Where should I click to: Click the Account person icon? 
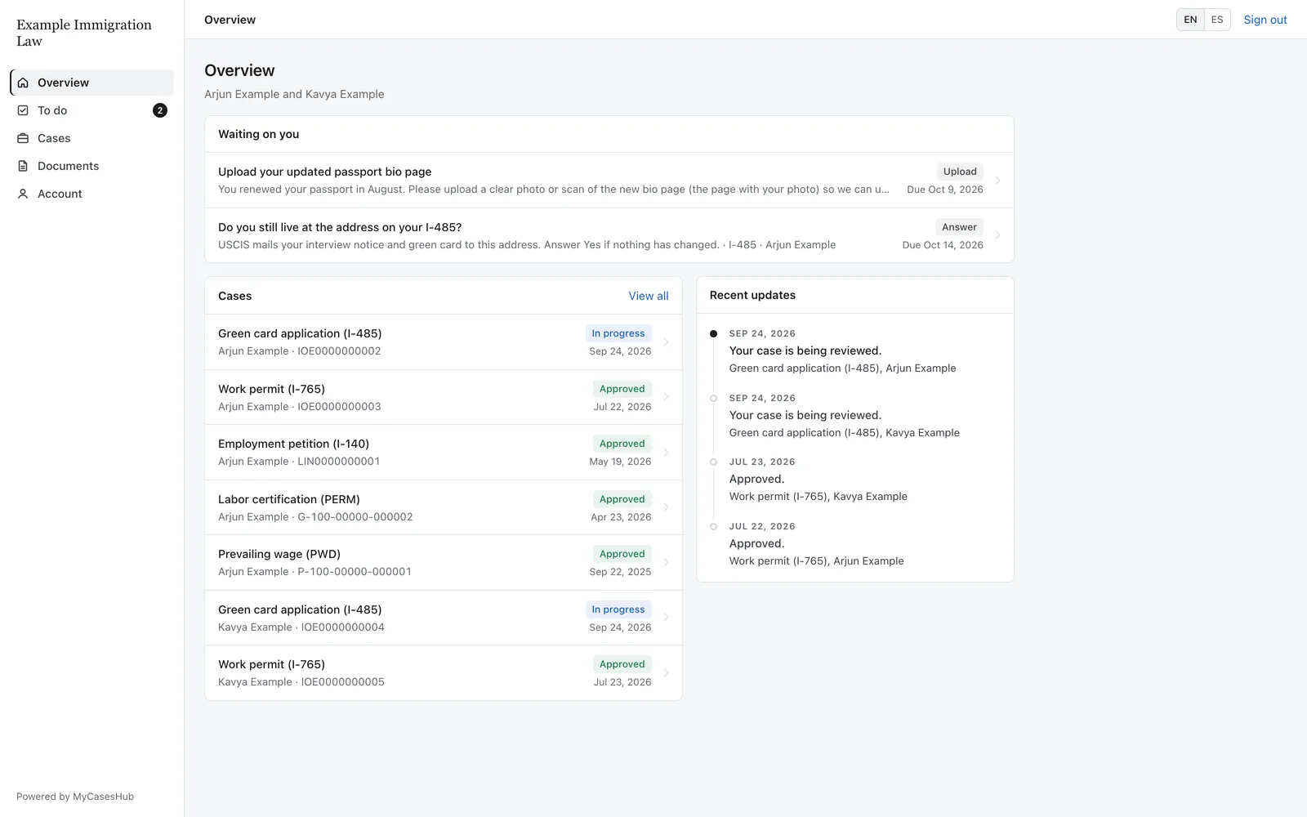click(x=23, y=194)
